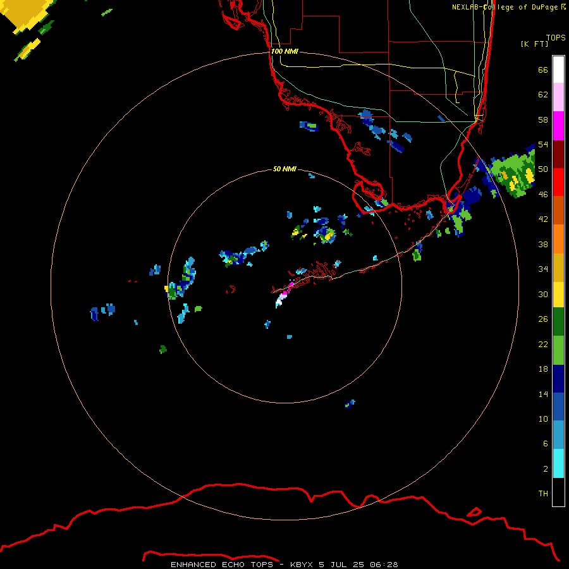569x569 pixels.
Task: Click the isolated echo southeast below the 50 NMI ring
Action: click(350, 404)
